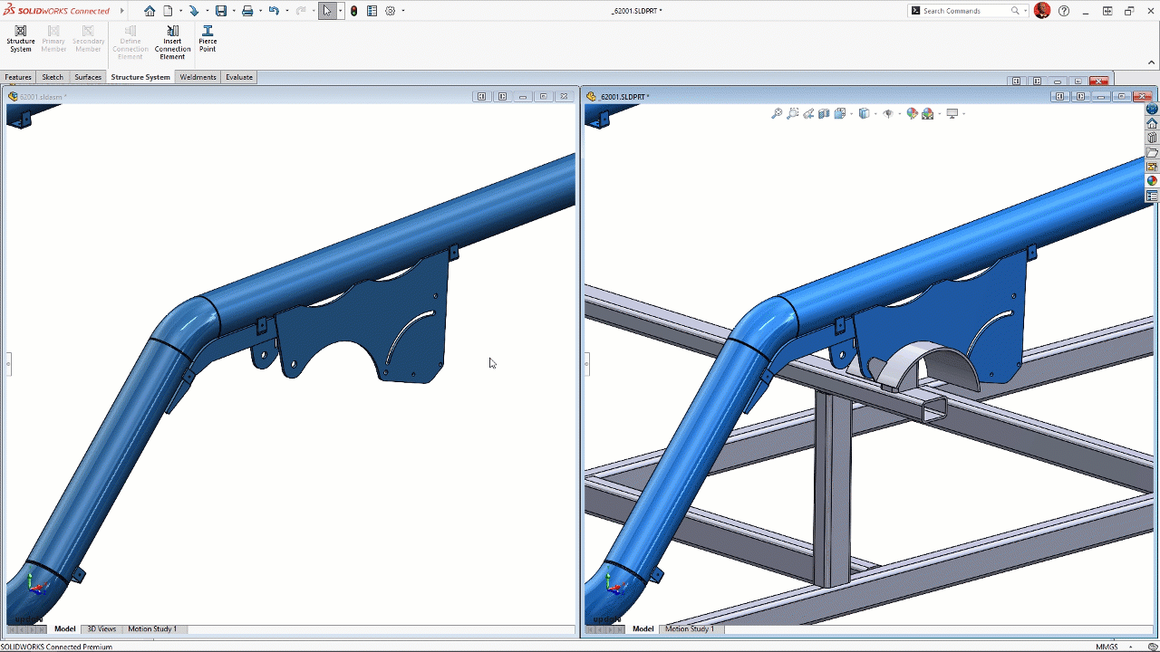The height and width of the screenshot is (652, 1160).
Task: Toggle the Select cursor tool
Action: [326, 11]
